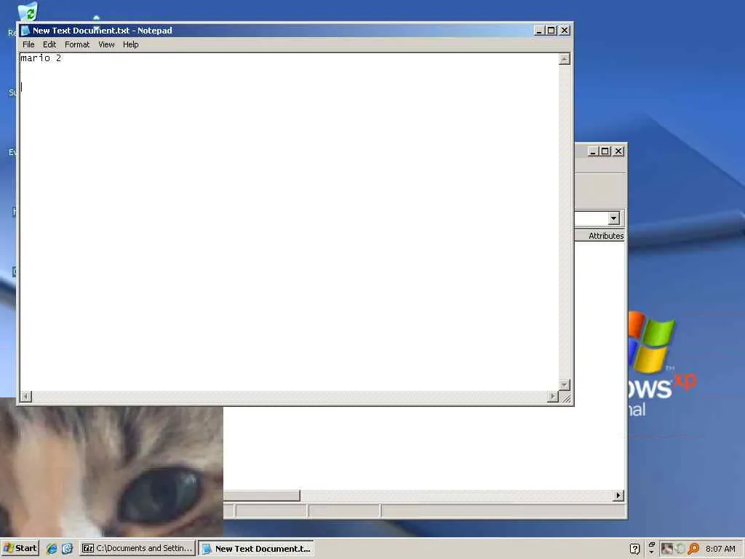
Task: Open the Format menu in Notepad
Action: tap(77, 44)
